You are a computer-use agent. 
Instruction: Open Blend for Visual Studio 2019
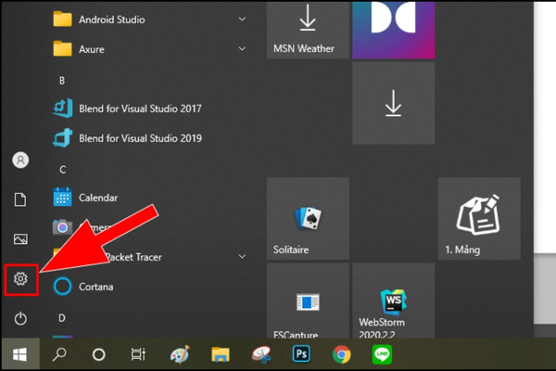140,138
